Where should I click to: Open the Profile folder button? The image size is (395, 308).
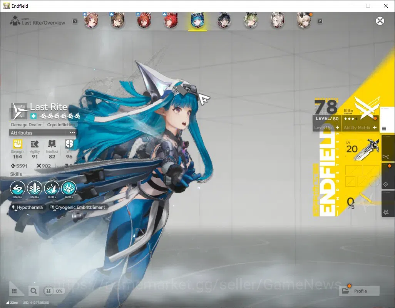359,291
